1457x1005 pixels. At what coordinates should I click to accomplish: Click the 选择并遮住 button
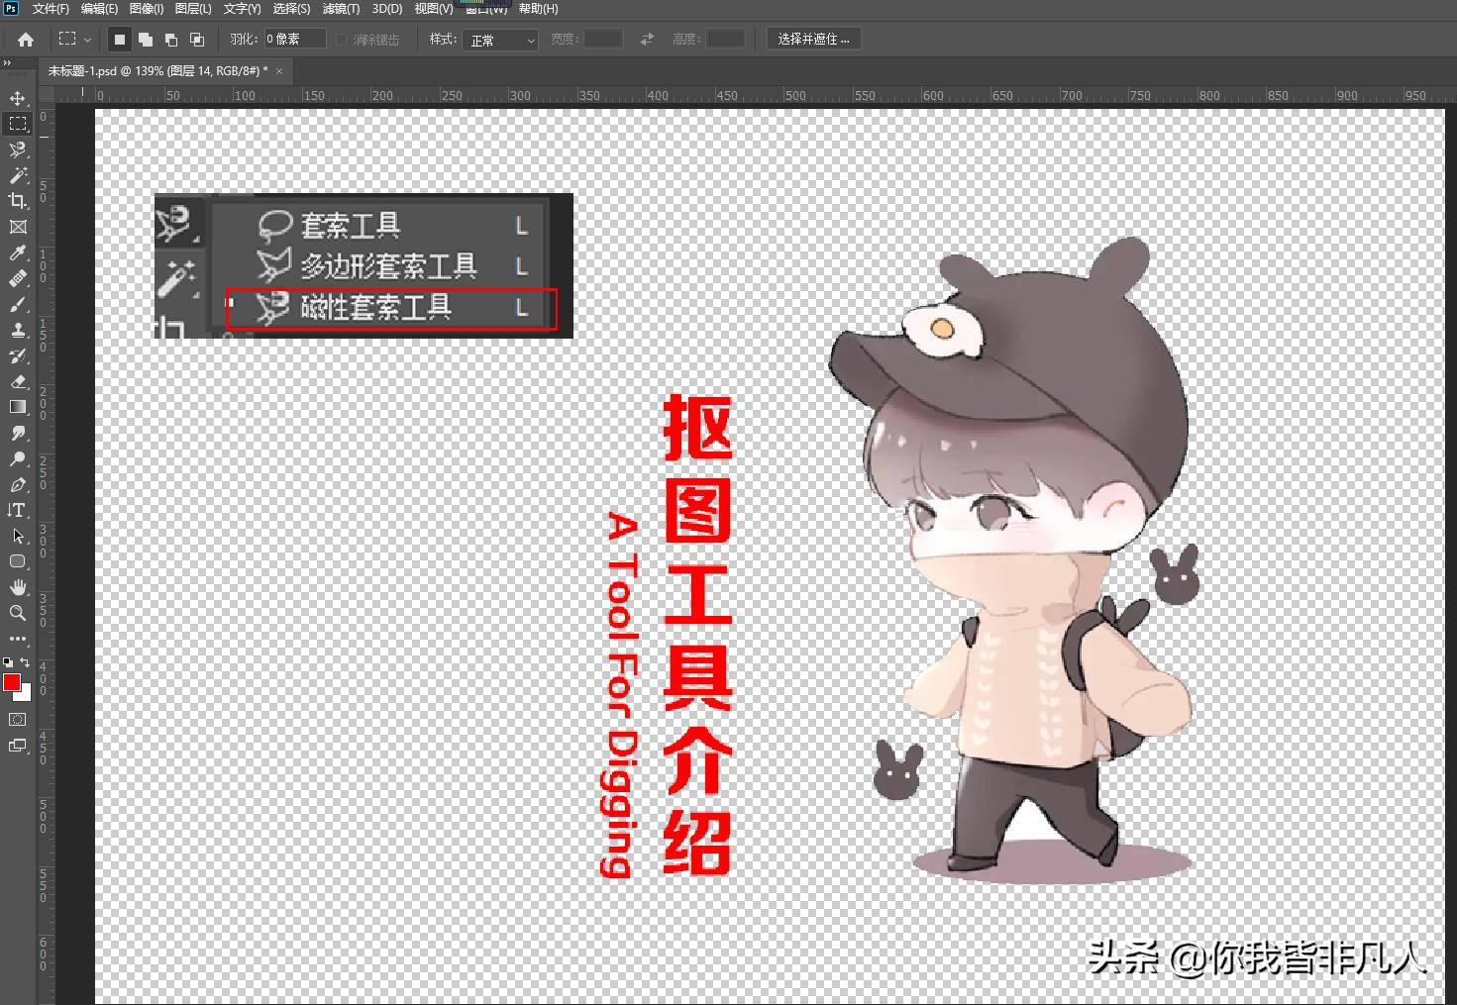(814, 38)
